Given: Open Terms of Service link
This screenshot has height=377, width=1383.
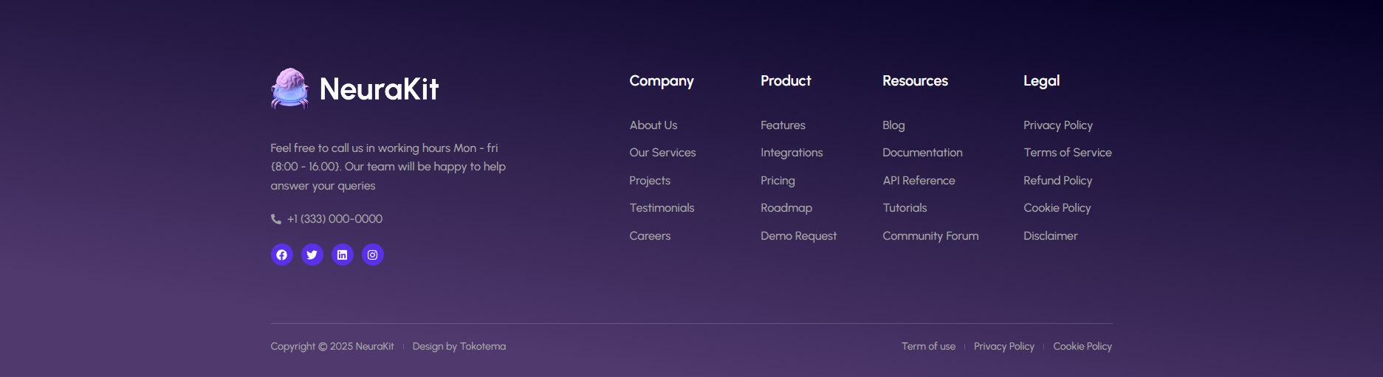Looking at the screenshot, I should [x=1067, y=153].
